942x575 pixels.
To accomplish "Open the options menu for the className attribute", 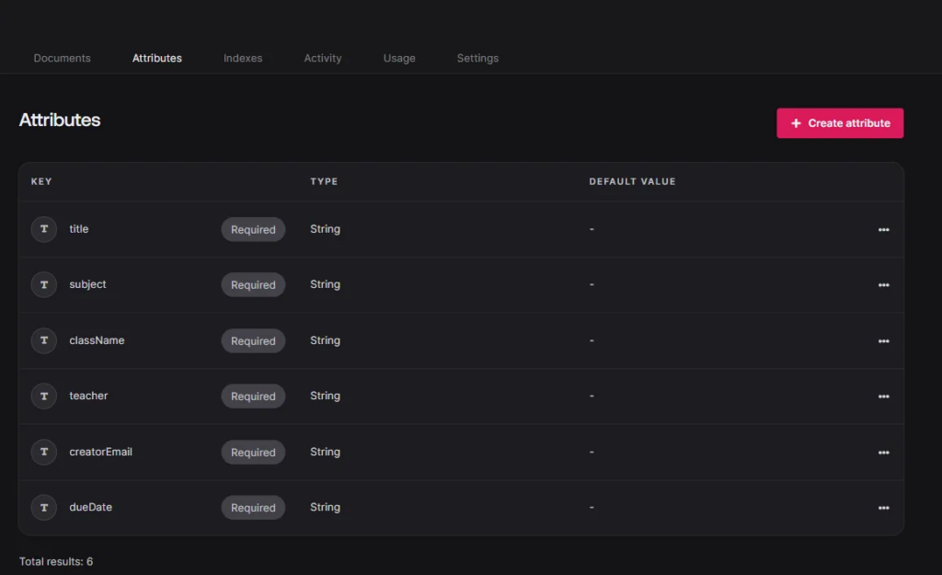I will tap(883, 340).
